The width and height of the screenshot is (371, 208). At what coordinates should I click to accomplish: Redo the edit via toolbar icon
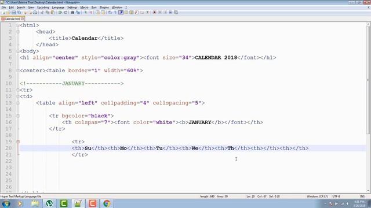(x=66, y=12)
